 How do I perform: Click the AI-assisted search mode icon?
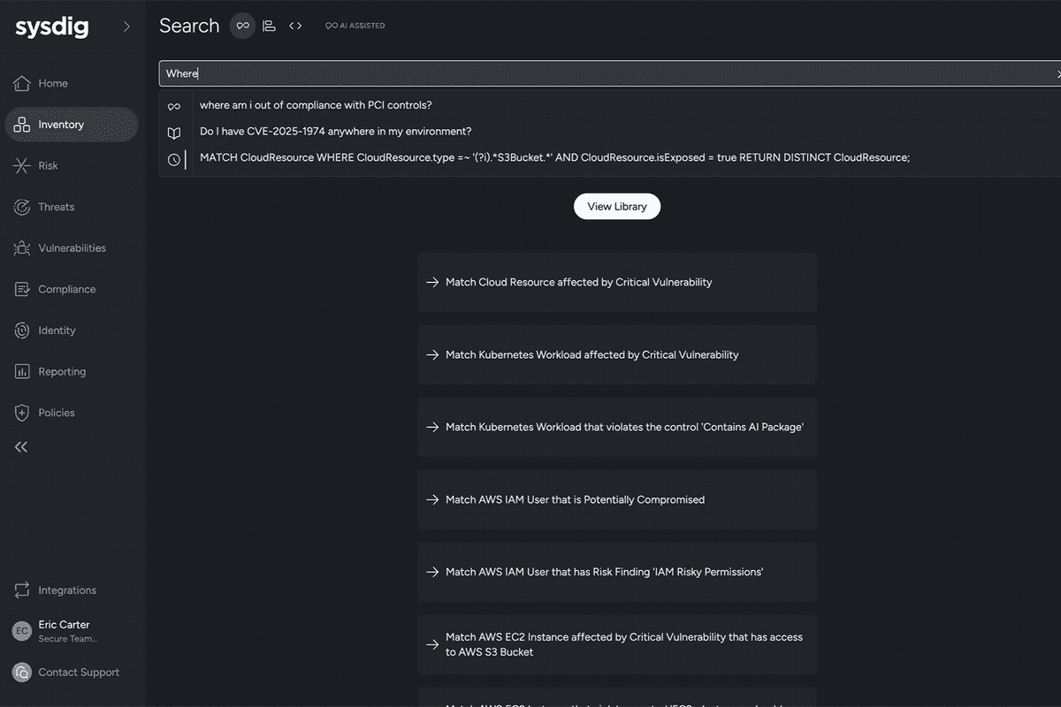[x=242, y=26]
